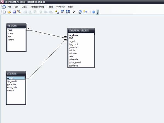Viewport: 164px width, 123px height.
Task: Click Show All Relationships icon
Action: 68,12
